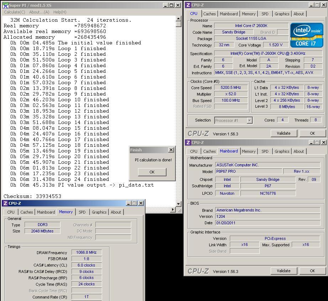Open the CPU tab in the Memory CPU-Z window

point(11,212)
